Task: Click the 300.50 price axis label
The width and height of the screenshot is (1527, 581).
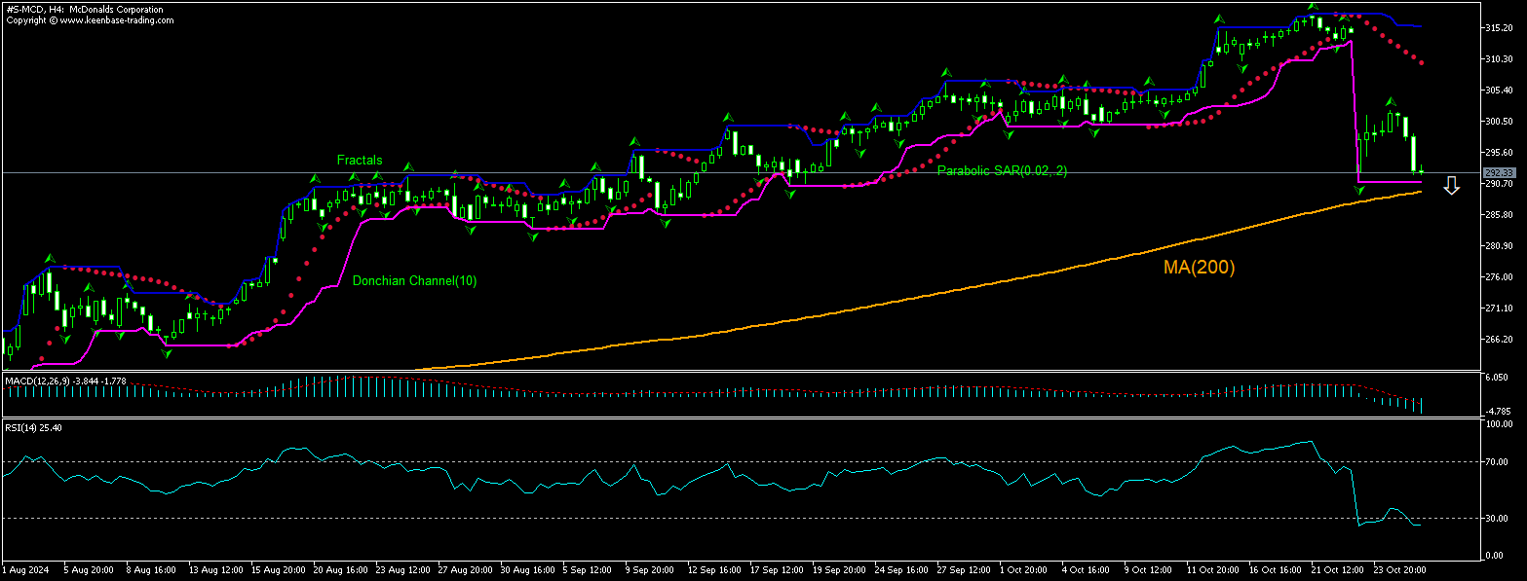Action: [1497, 122]
